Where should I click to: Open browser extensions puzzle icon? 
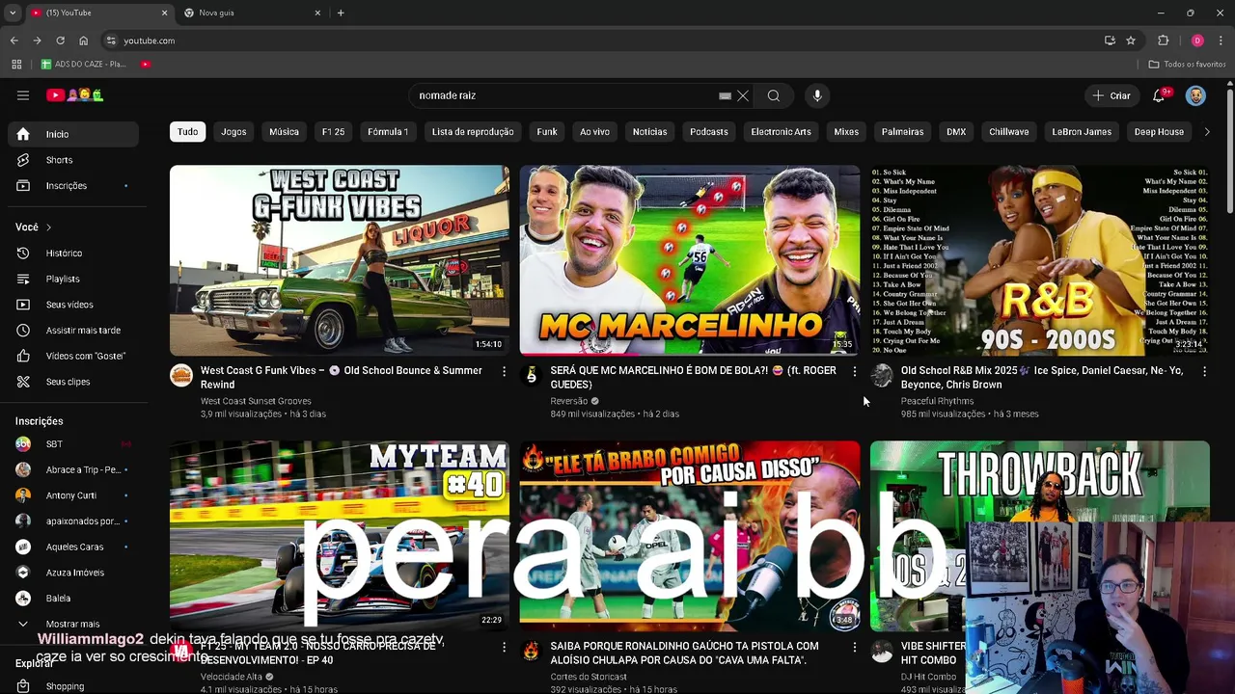pos(1163,40)
